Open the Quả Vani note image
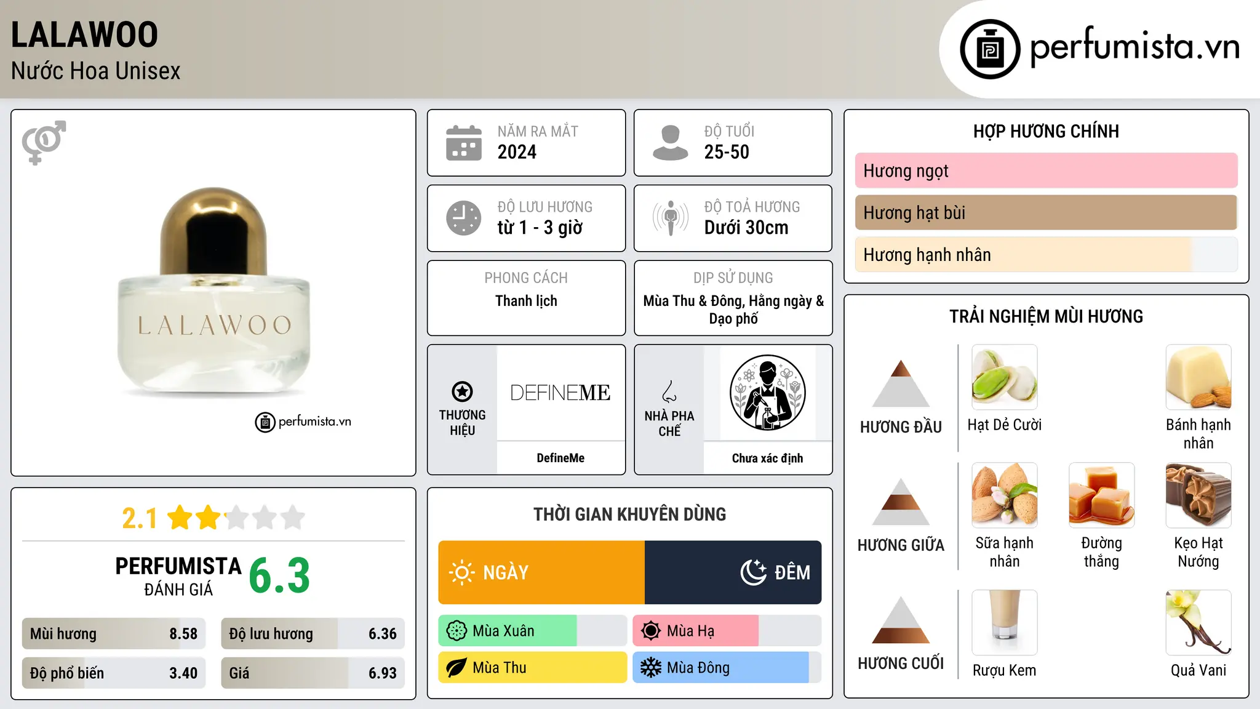 point(1198,623)
